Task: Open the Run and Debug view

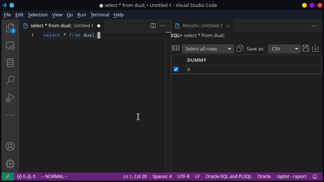Action: (x=10, y=97)
